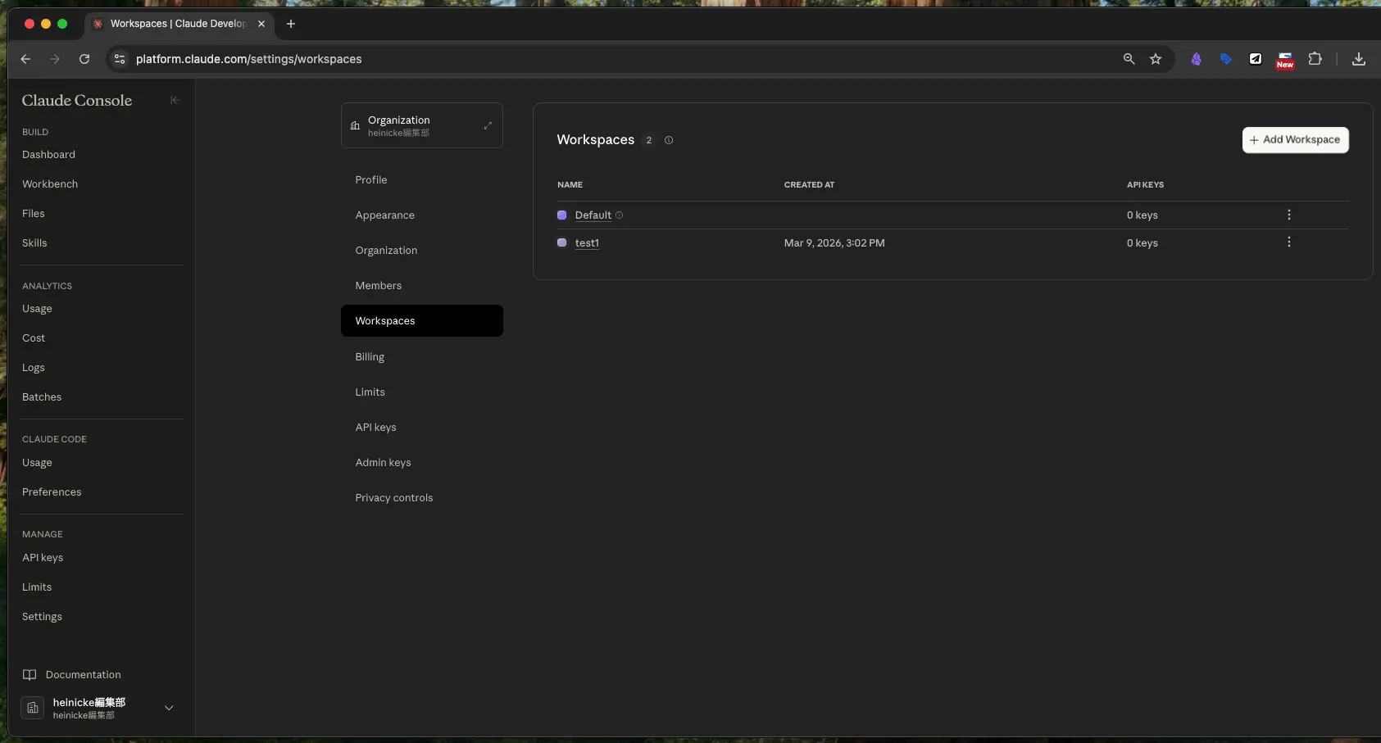1381x743 pixels.
Task: Open the three-dot menu for Default workspace
Action: tap(1288, 215)
